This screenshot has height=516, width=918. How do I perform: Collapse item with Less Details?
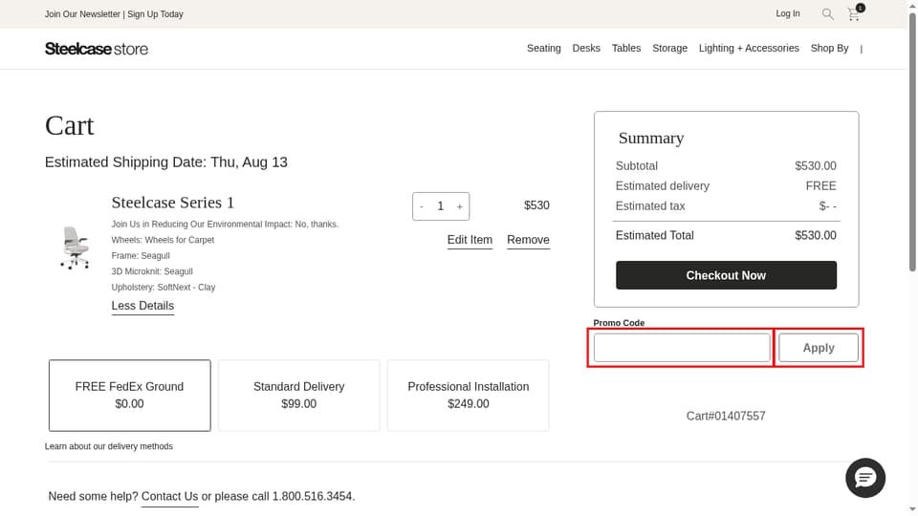(x=142, y=306)
